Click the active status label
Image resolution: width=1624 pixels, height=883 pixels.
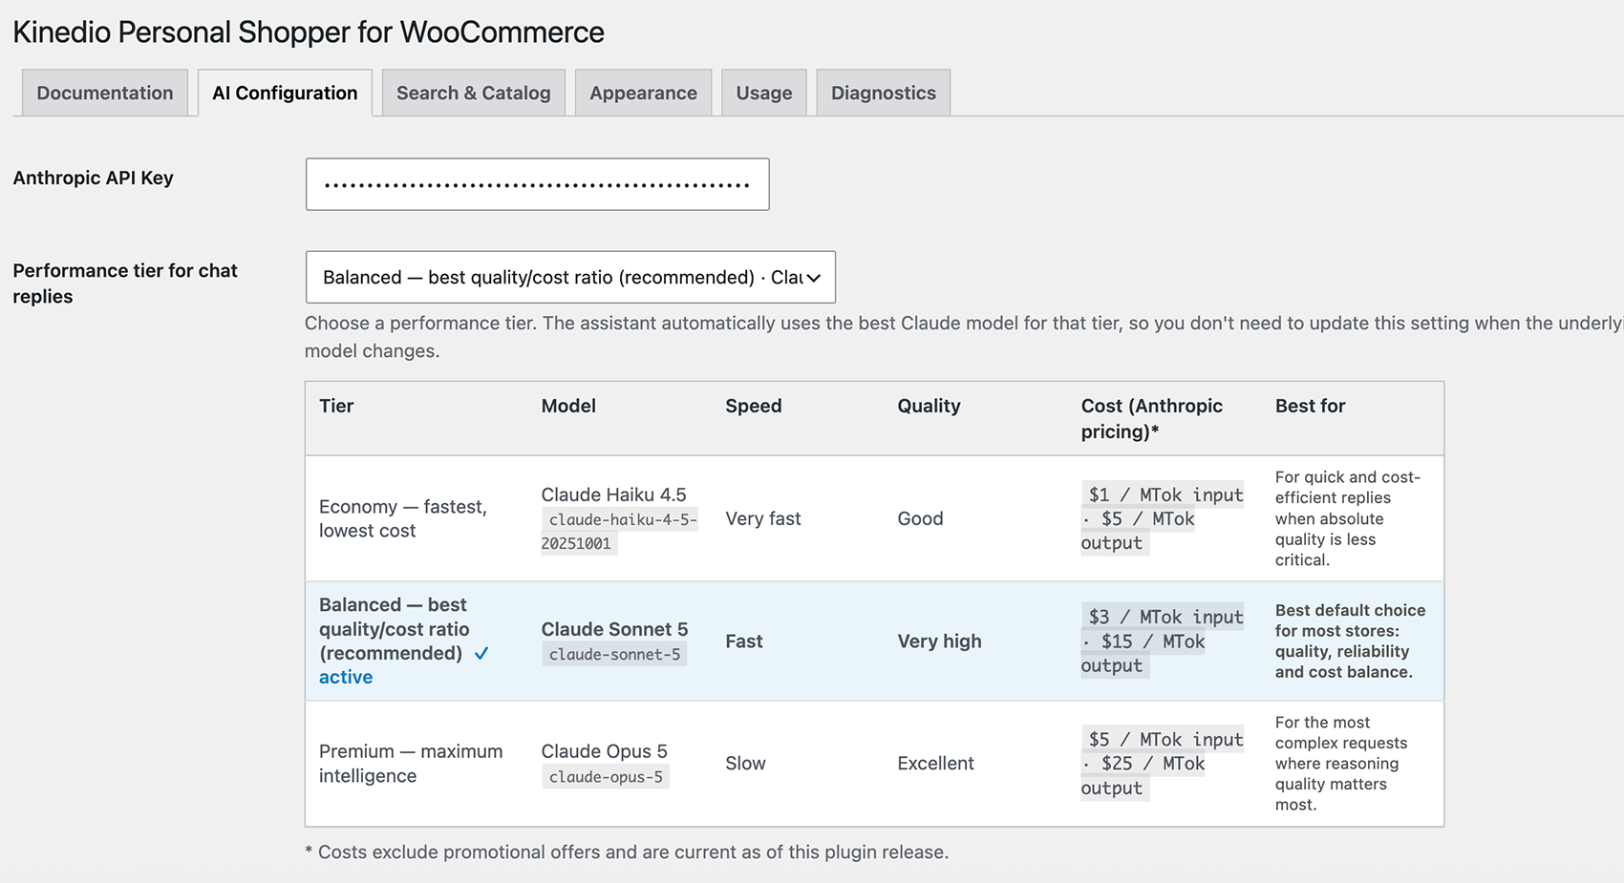pos(346,677)
